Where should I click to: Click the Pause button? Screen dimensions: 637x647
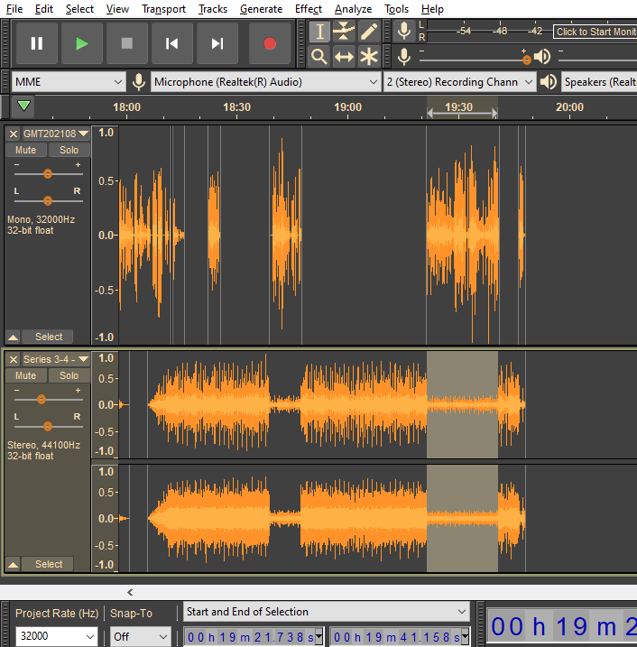click(37, 43)
